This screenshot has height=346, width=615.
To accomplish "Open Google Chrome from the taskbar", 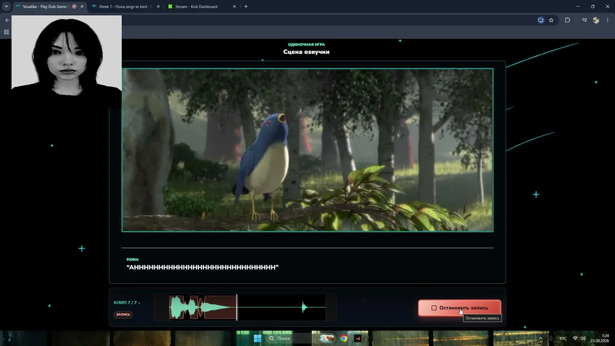I will (x=344, y=338).
